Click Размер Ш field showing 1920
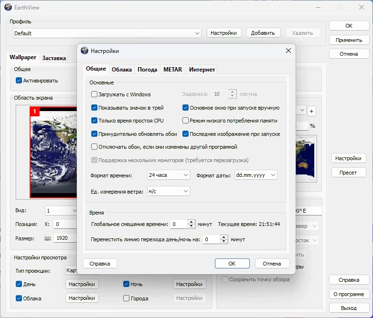Image resolution: width=373 pixels, height=318 pixels. [x=65, y=238]
